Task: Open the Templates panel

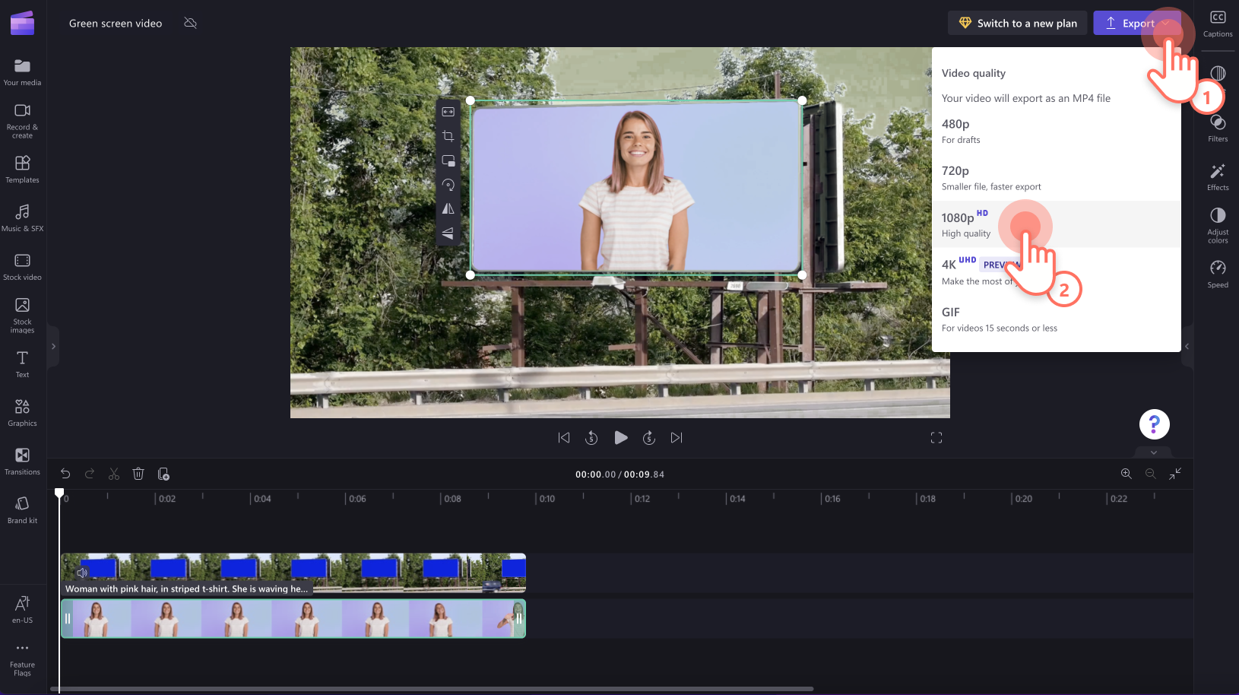Action: [x=22, y=169]
